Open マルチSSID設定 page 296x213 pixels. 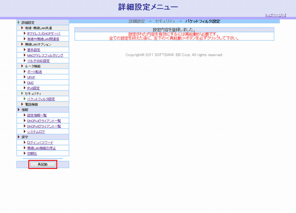38,61
